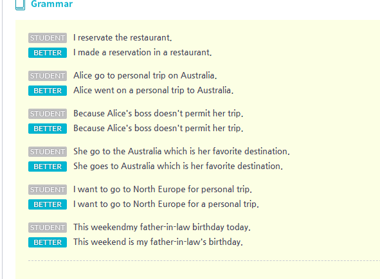The image size is (380, 279).
Task: Click STUDENT badge beside 'This weekendmy father-in-law'
Action: pyautogui.click(x=48, y=228)
